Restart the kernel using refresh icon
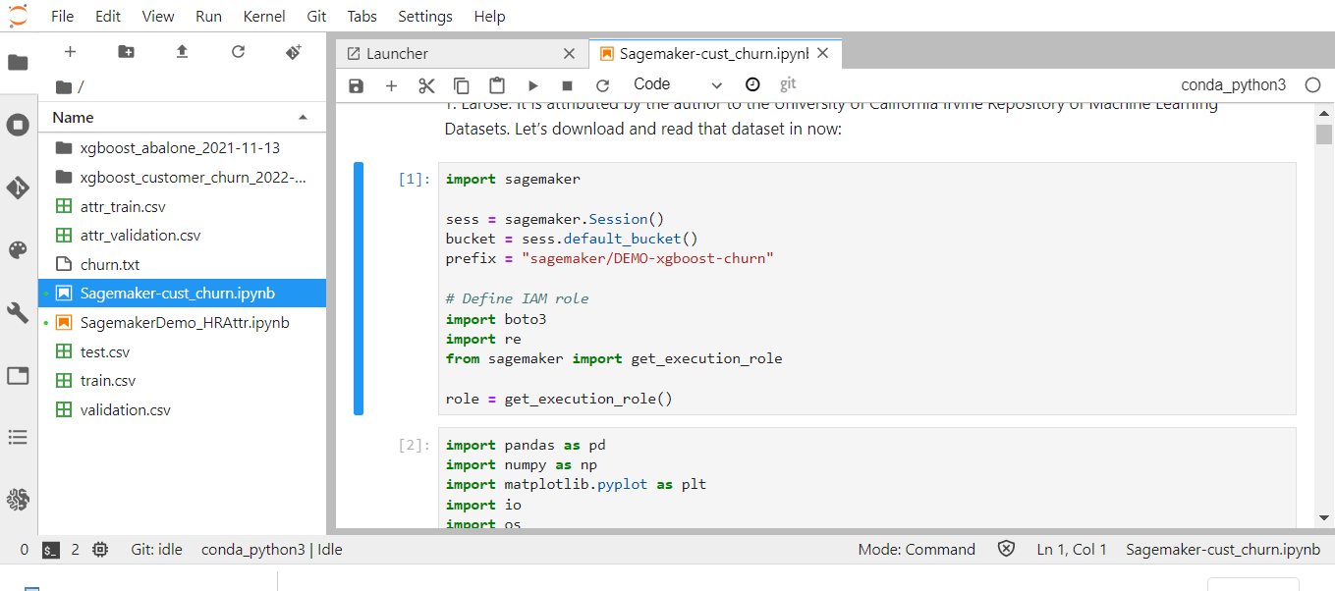The image size is (1335, 591). [602, 85]
